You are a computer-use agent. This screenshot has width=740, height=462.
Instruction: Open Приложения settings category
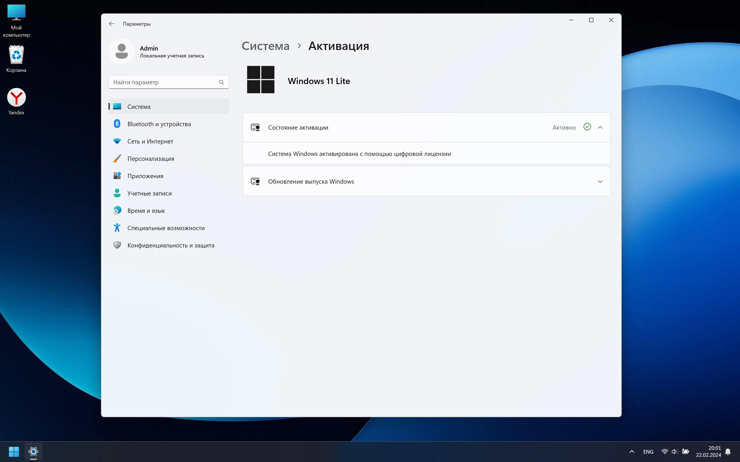coord(145,176)
